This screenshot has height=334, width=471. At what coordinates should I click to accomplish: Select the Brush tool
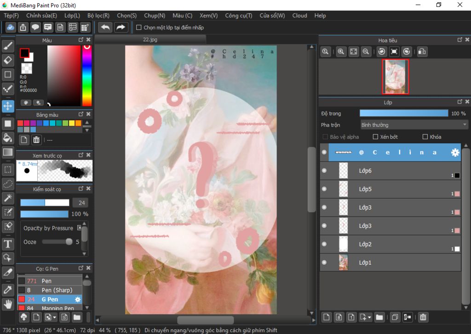[x=8, y=46]
